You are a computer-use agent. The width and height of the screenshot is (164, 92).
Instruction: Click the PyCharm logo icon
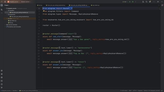coord(2,2)
